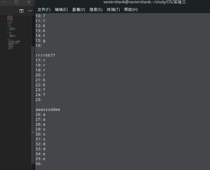Image resolution: width=210 pixels, height=170 pixels.
Task: Click output line 35: e
Action: [40, 159]
